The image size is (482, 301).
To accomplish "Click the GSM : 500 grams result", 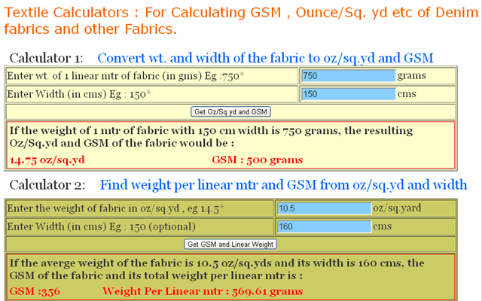I will click(x=258, y=160).
